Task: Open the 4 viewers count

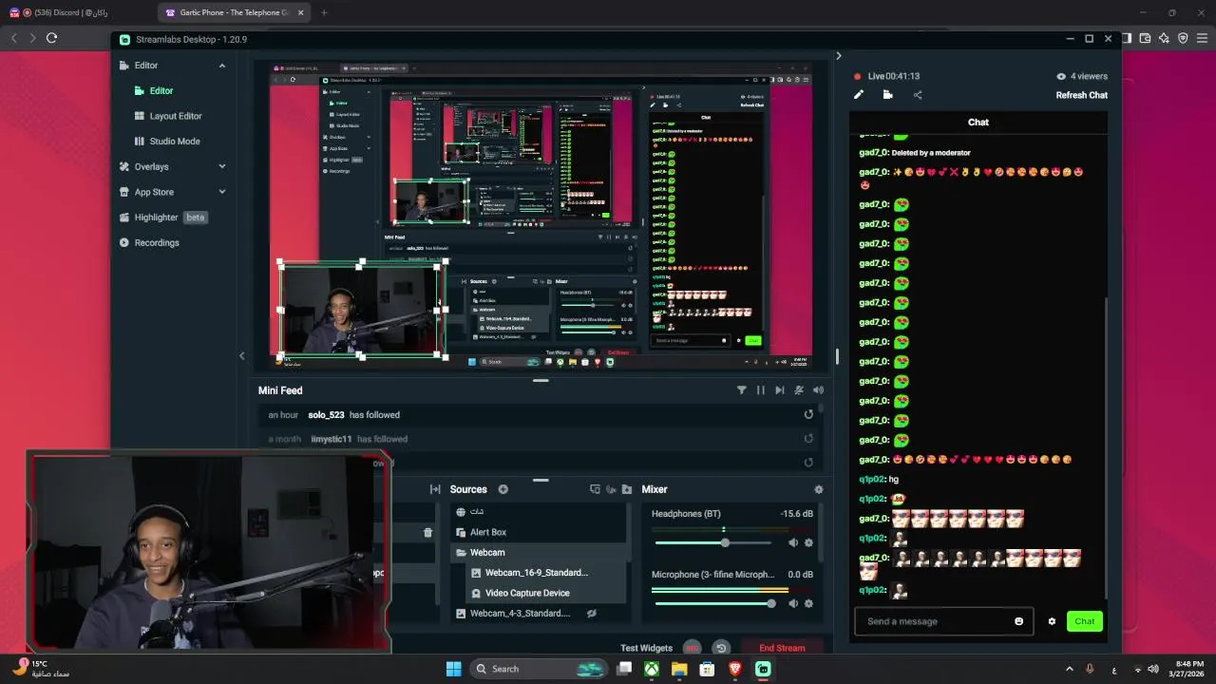Action: coord(1081,76)
